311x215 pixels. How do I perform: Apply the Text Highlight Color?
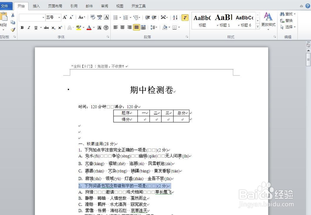[x=78, y=27]
